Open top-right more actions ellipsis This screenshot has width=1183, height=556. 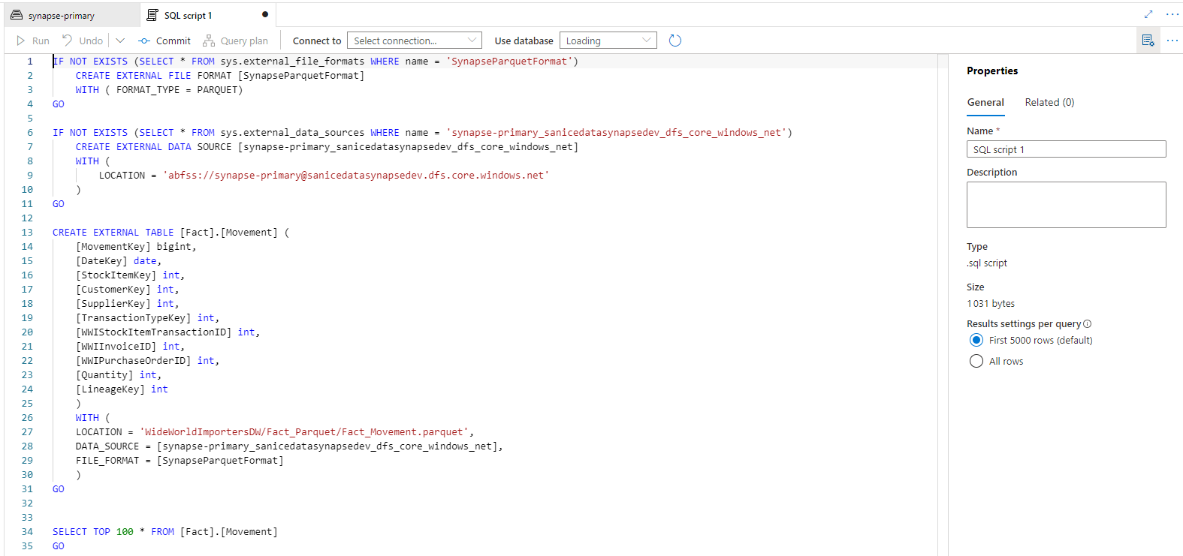coord(1172,14)
